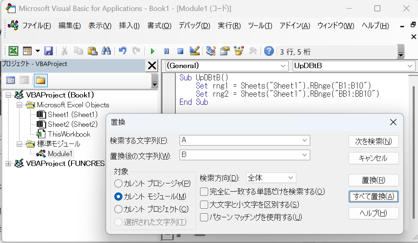The width and height of the screenshot is (418, 243).
Task: Click the すべて置換(A) button
Action: [374, 197]
